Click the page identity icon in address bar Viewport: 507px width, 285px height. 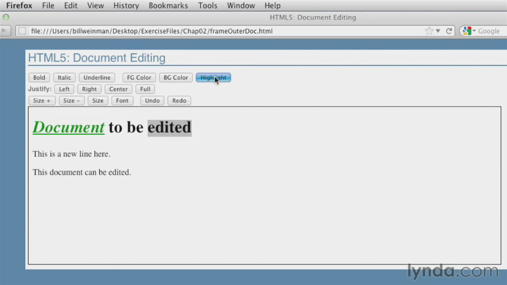[x=22, y=31]
